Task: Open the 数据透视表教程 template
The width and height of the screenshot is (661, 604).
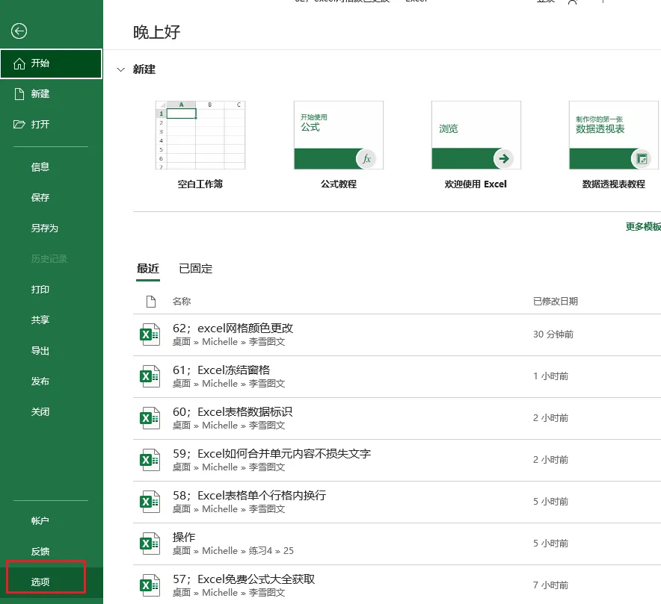Action: pos(614,135)
